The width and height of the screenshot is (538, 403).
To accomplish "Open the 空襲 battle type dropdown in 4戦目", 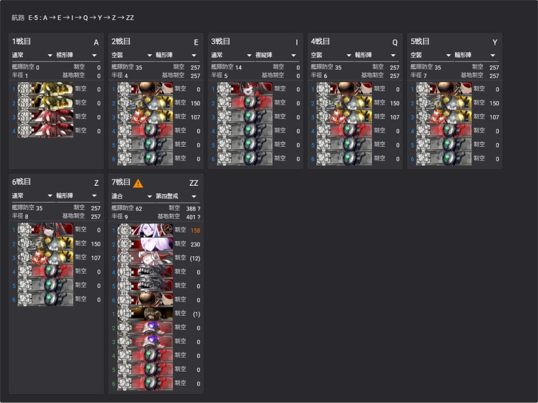I will pos(332,55).
